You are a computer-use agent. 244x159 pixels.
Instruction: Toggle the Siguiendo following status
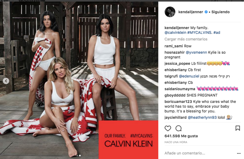(x=220, y=12)
